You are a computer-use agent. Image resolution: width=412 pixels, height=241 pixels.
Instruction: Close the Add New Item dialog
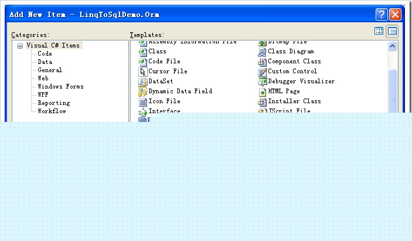tap(395, 14)
